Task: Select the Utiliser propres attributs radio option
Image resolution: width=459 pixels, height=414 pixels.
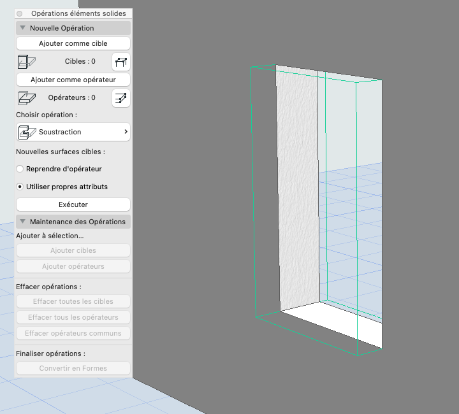Action: pos(20,187)
